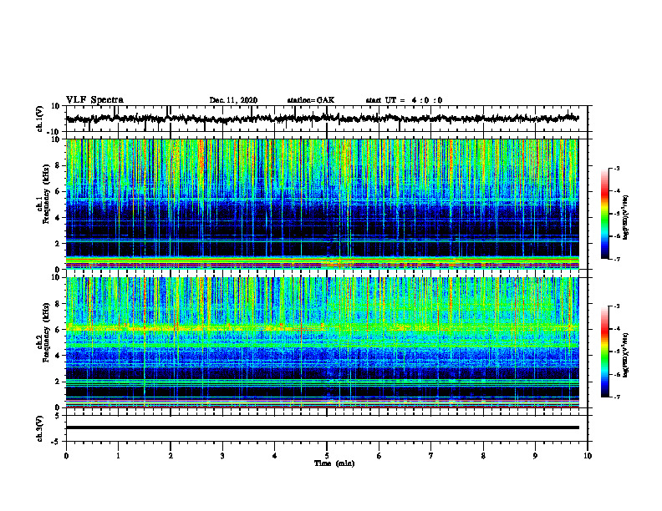
Task: Click inside the ch.1 spectrogram panel
Action: [x=322, y=204]
